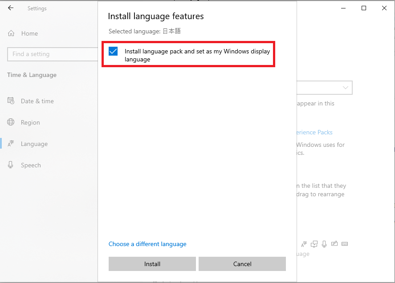Click the keyboard layout icon
This screenshot has width=395, height=283.
click(345, 243)
